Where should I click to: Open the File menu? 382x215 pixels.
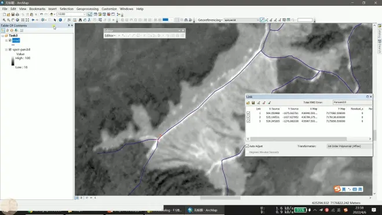click(5, 9)
